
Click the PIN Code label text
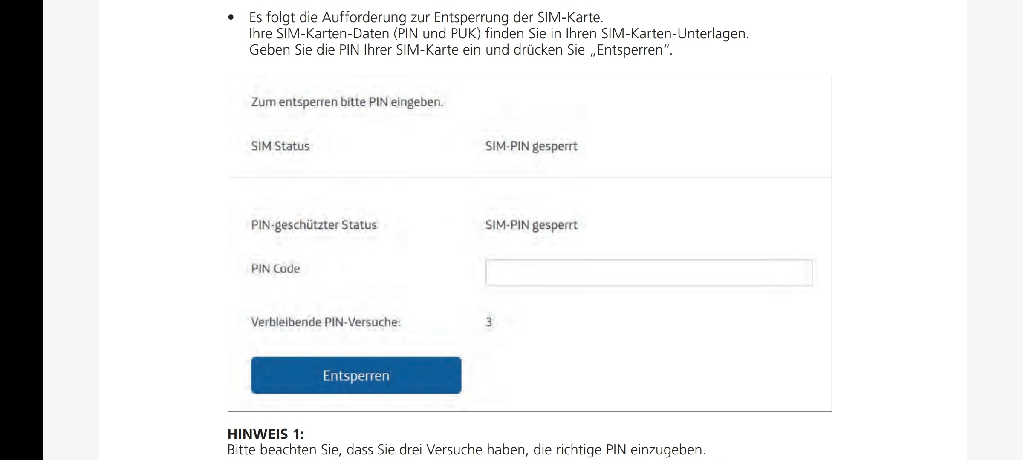[275, 269]
